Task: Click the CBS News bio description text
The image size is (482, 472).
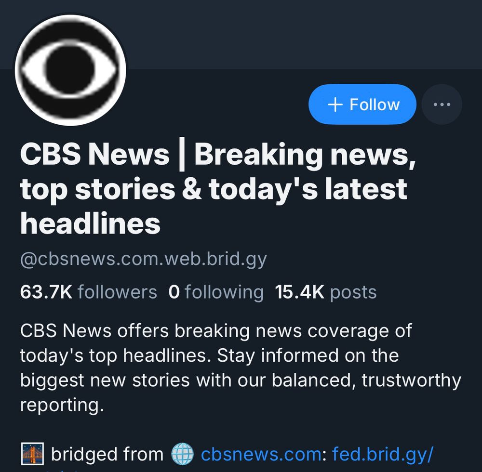Action: 241,367
